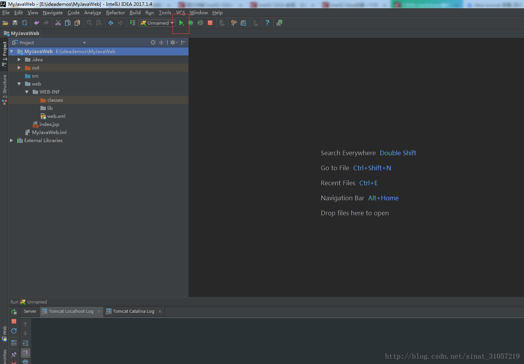
Task: Expand the out folder arrow
Action: pyautogui.click(x=19, y=68)
